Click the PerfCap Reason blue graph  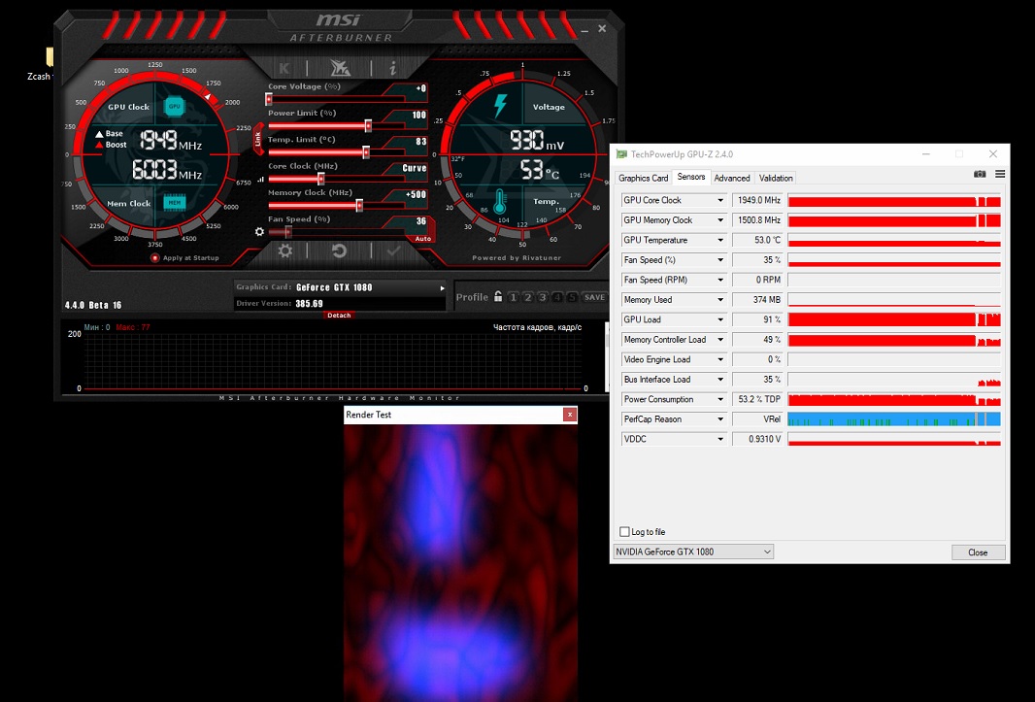[894, 419]
